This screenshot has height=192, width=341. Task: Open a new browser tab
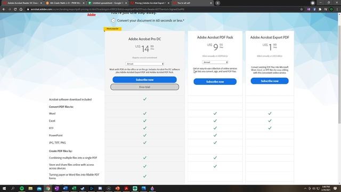[218, 3]
